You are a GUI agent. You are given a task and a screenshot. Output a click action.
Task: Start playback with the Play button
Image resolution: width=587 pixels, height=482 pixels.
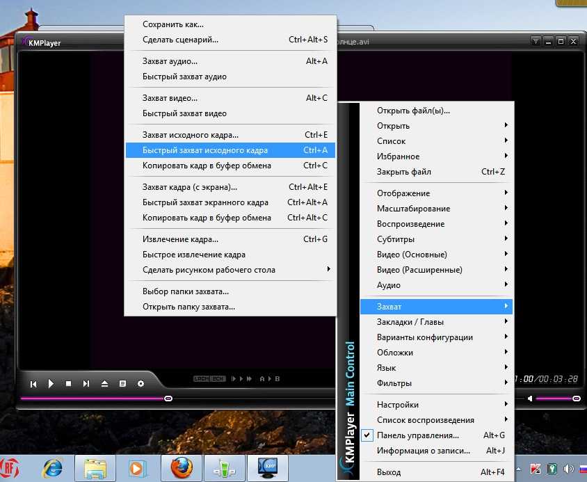pos(51,383)
